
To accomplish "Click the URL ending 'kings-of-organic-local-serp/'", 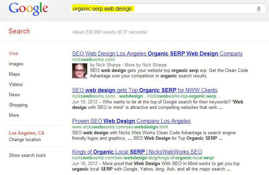I will (143, 158).
